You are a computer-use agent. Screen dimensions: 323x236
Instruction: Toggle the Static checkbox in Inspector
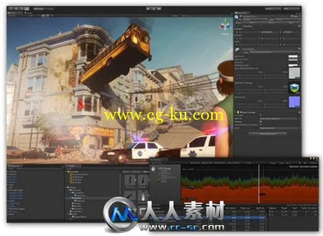[x=292, y=16]
